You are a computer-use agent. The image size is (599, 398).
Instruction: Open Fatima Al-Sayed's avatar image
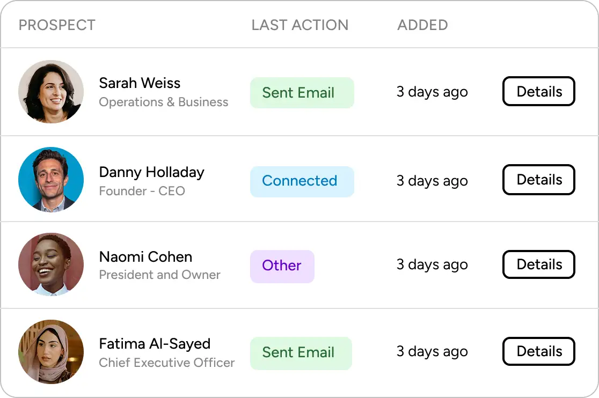point(51,351)
